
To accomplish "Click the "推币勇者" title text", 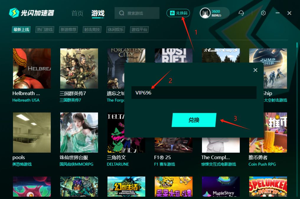I will [258, 157].
